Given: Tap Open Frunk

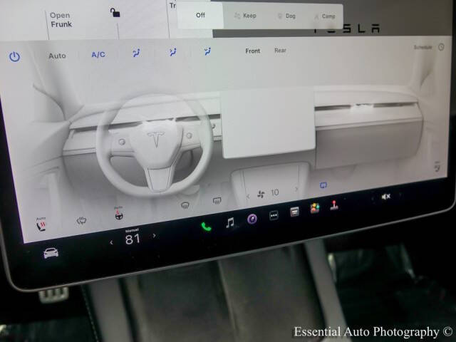Looking at the screenshot, I should coord(61,20).
